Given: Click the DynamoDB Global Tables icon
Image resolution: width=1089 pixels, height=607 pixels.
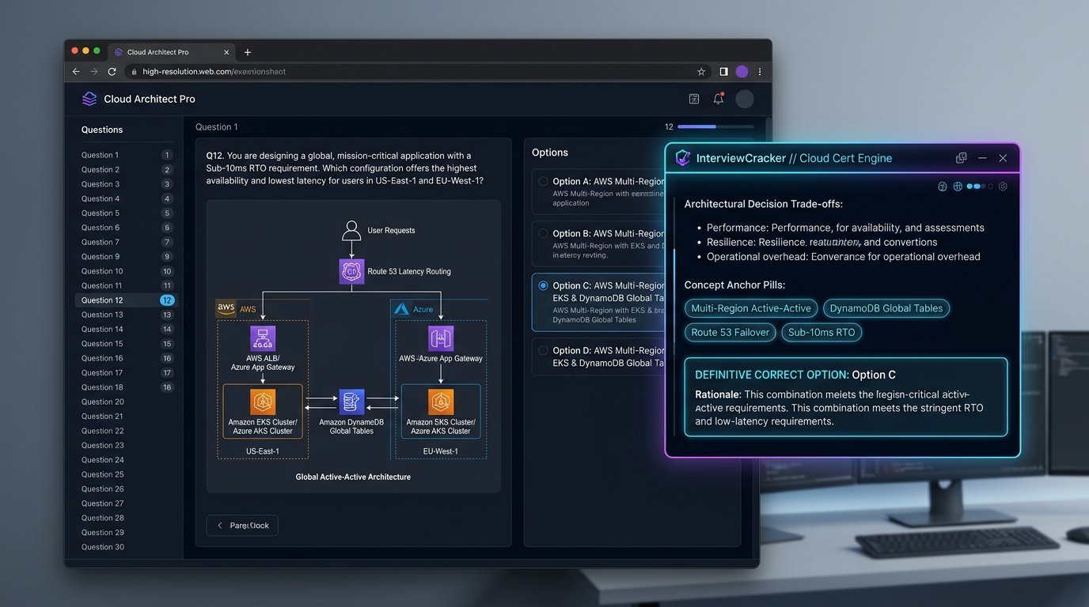Looking at the screenshot, I should point(351,402).
